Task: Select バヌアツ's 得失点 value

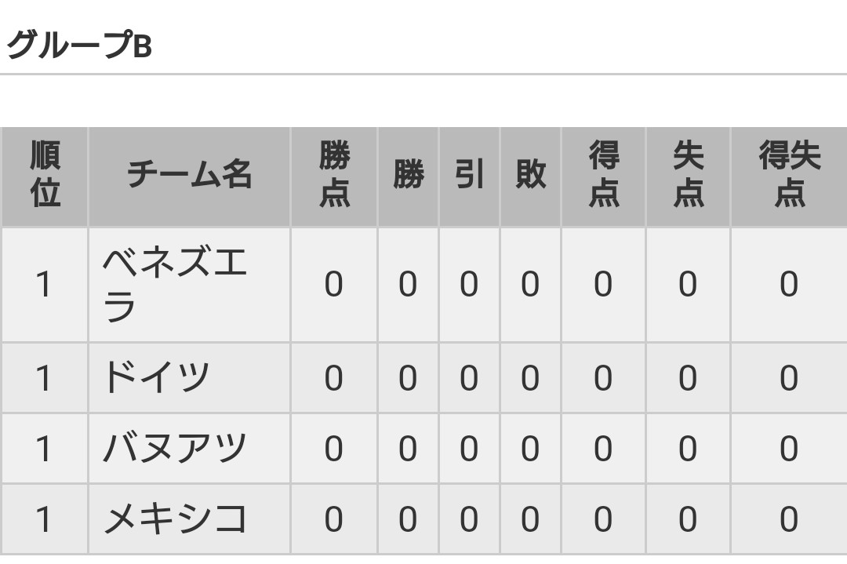Action: click(x=789, y=449)
